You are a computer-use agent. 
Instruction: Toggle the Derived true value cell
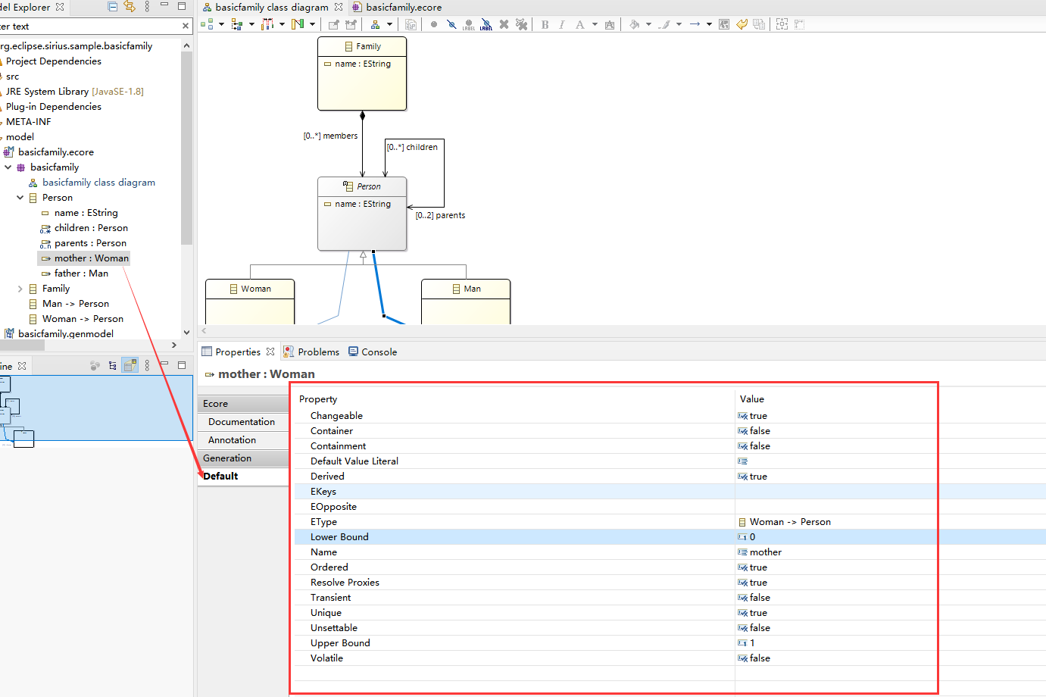[890, 477]
